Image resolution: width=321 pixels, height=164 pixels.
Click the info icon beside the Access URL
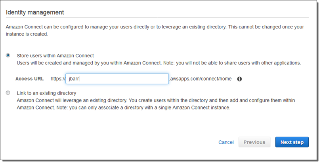[x=239, y=79]
